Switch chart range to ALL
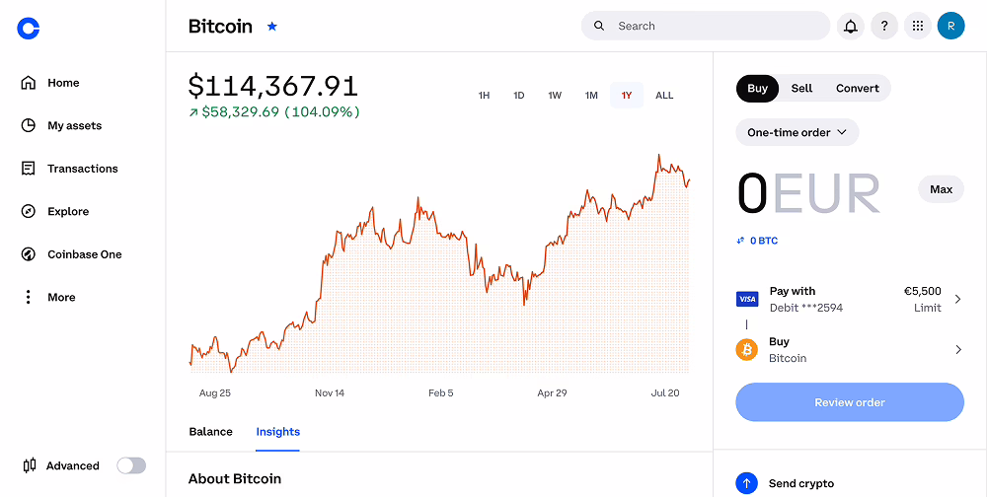987x497 pixels. pyautogui.click(x=664, y=96)
